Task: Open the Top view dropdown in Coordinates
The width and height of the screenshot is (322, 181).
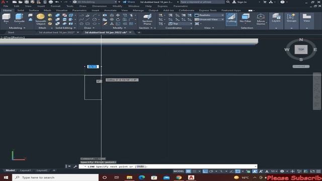Action: click(180, 24)
